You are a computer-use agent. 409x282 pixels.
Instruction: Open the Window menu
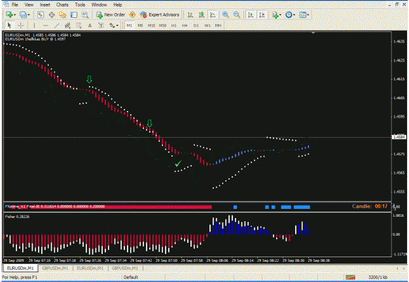[99, 5]
